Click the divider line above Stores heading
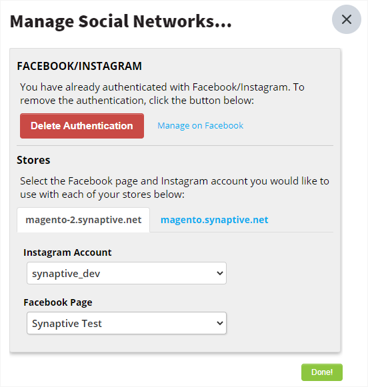The image size is (368, 387). click(x=175, y=146)
